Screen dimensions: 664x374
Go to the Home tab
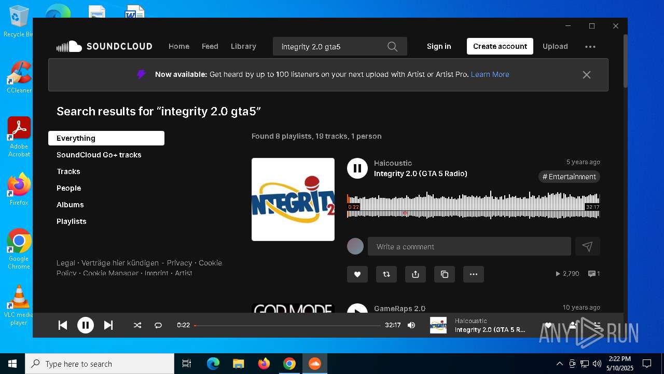[179, 46]
